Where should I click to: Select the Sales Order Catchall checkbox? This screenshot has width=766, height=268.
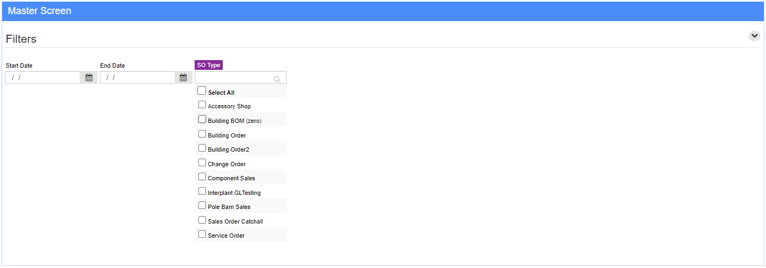(202, 220)
